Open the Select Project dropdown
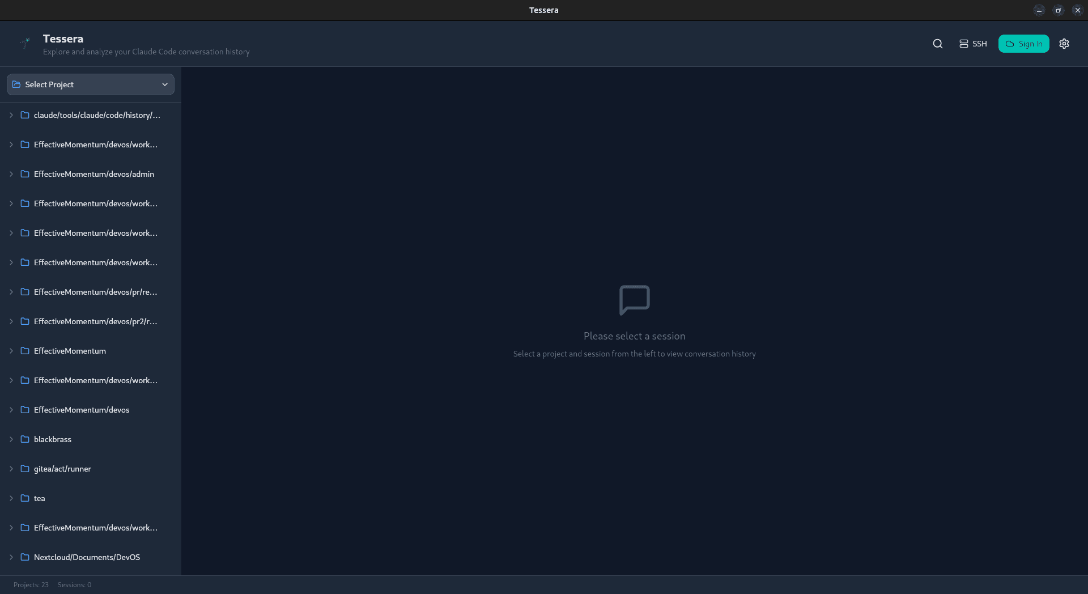The height and width of the screenshot is (594, 1088). tap(91, 84)
